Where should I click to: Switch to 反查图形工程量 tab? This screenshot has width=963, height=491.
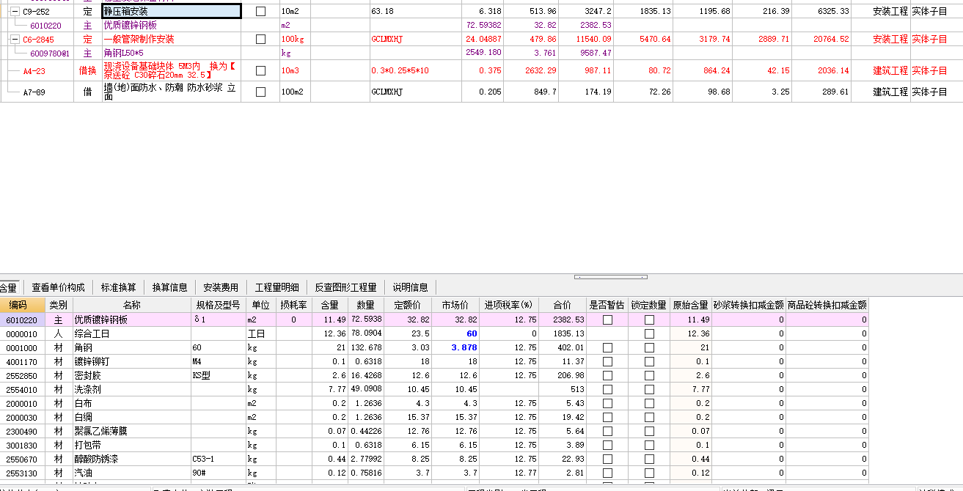pos(345,287)
